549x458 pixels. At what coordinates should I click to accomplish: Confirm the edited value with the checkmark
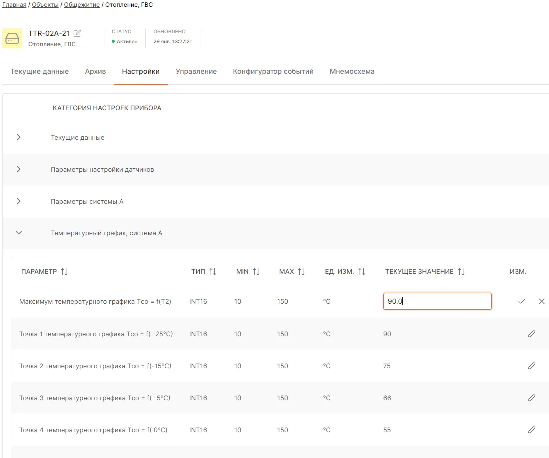(x=522, y=301)
